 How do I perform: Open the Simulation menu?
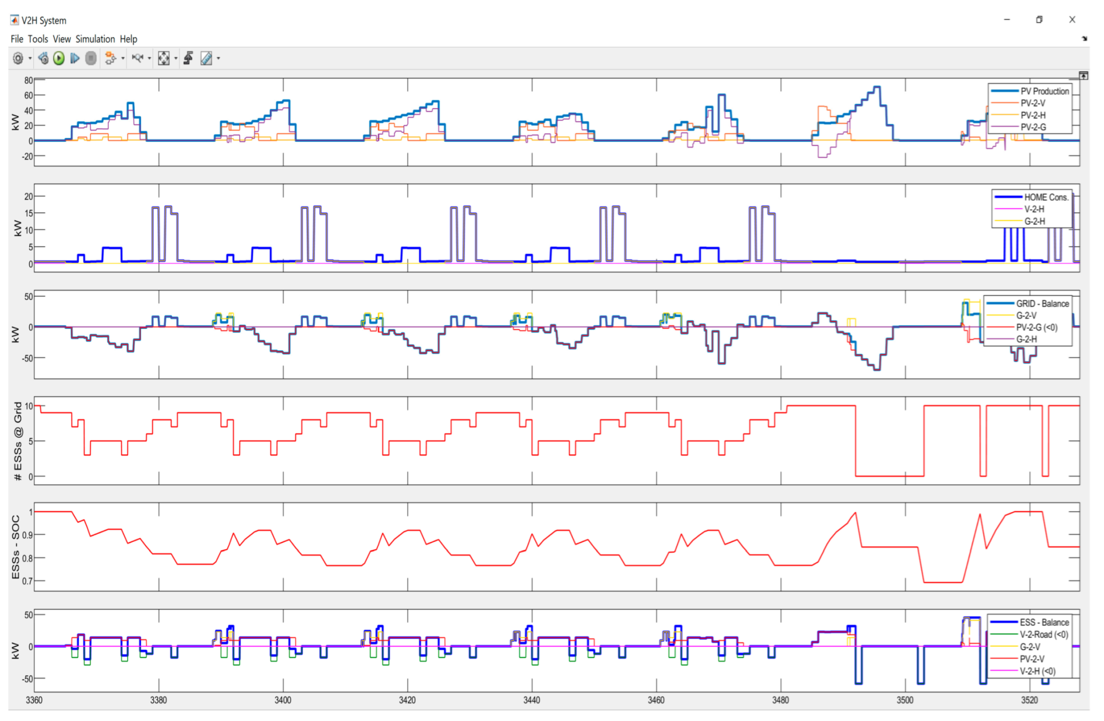(95, 39)
